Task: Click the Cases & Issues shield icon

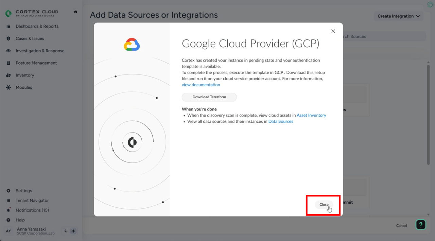Action: [x=8, y=38]
